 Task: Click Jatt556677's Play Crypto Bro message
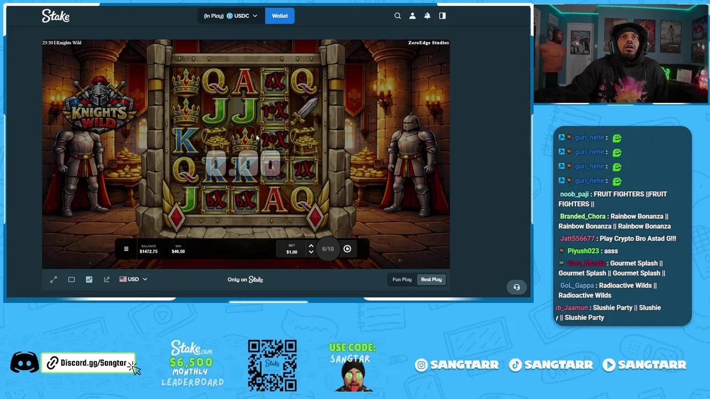[x=618, y=238]
